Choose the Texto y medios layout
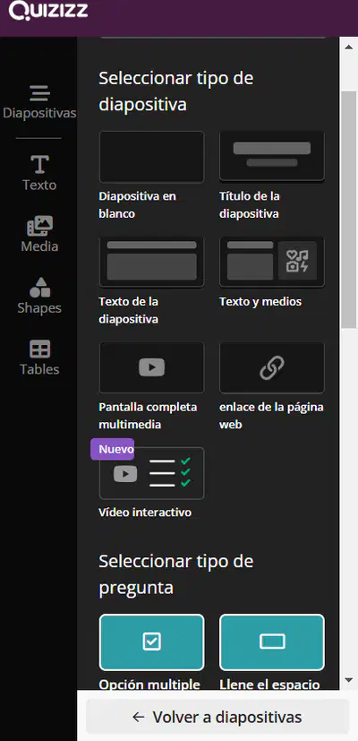The width and height of the screenshot is (358, 741). [x=272, y=263]
